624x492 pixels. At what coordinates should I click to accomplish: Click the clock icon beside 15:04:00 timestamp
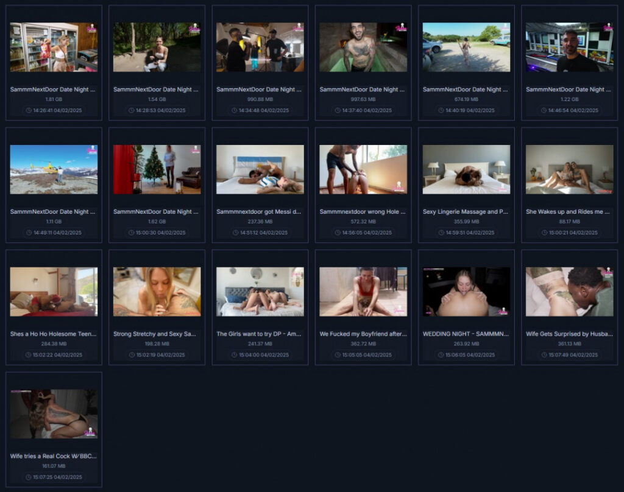[235, 355]
